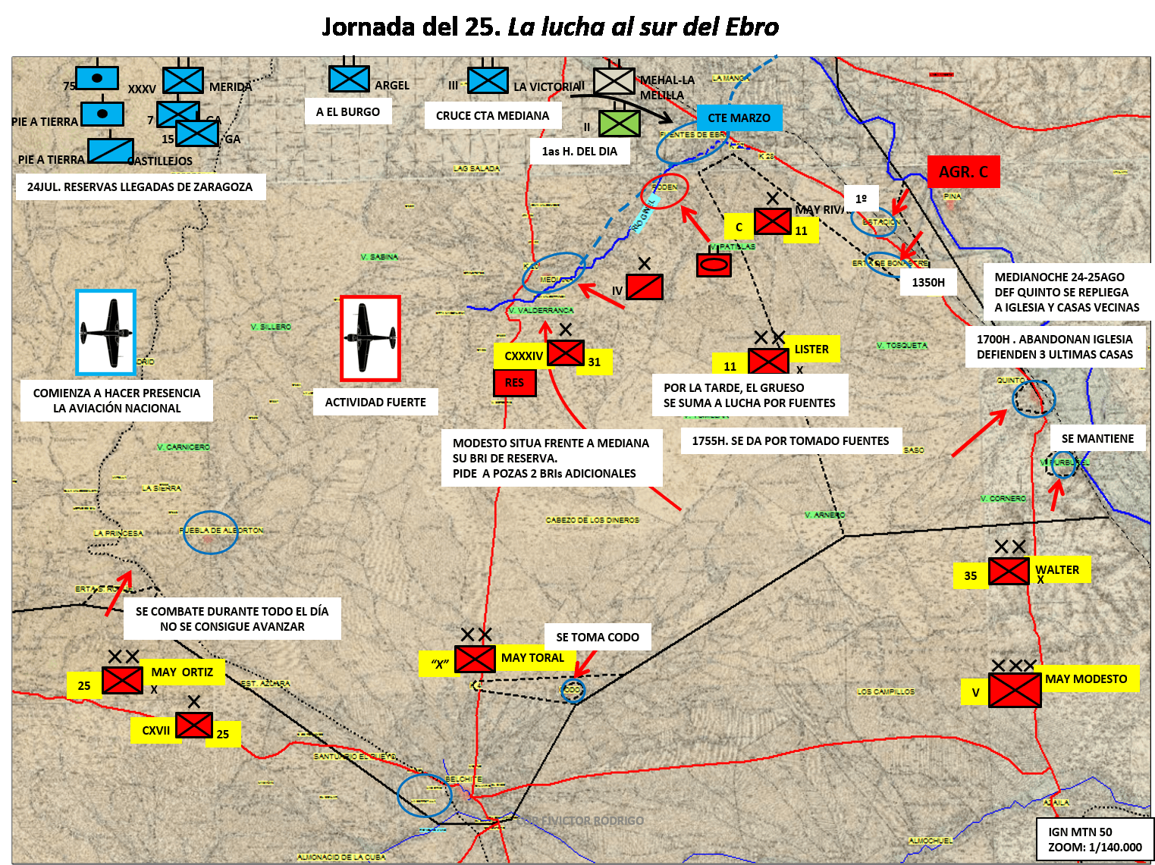Select the red IV brigade diagonal symbol
Viewport: 1155px width, 865px height.
[644, 287]
